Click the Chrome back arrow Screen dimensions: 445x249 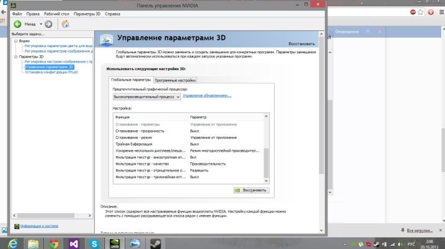[x=3, y=12]
